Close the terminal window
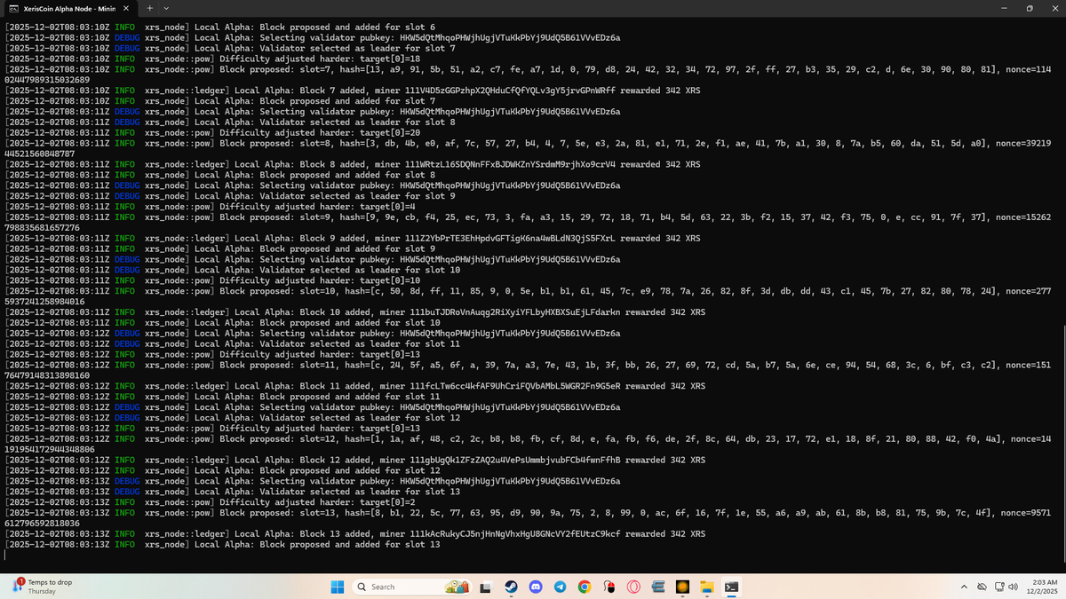 tap(1054, 8)
